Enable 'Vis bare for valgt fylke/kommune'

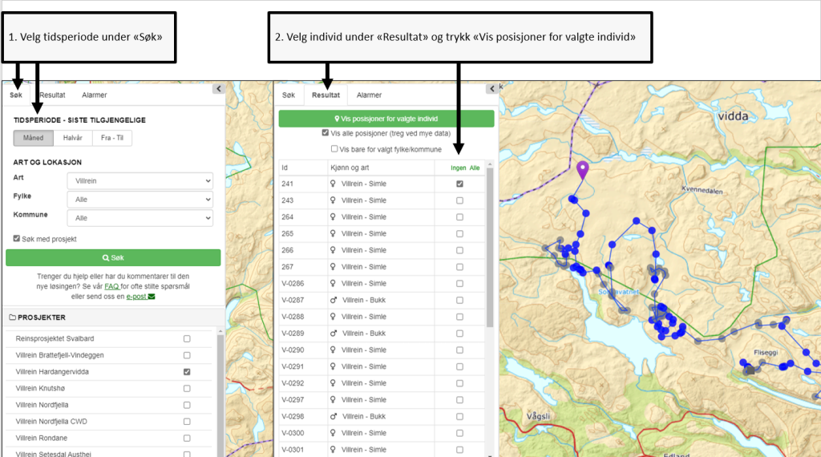pos(334,149)
